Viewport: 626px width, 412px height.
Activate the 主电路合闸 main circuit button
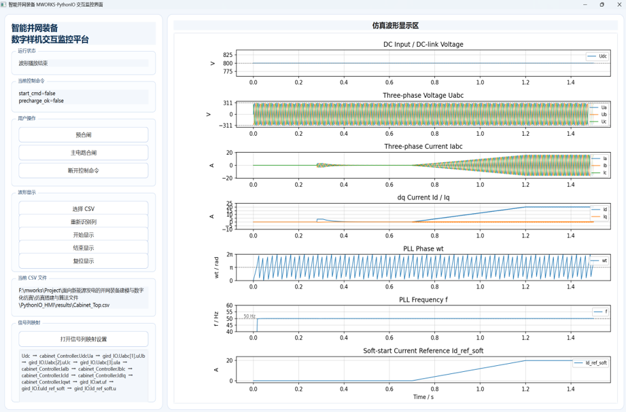(84, 153)
